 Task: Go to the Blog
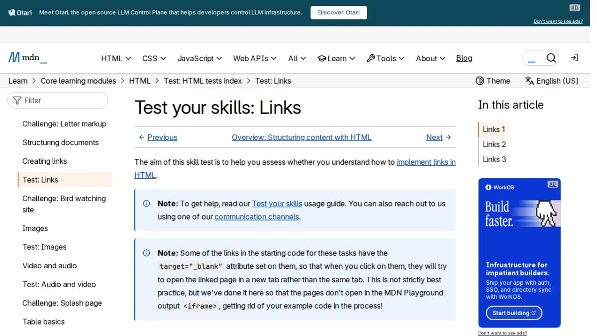pos(464,58)
